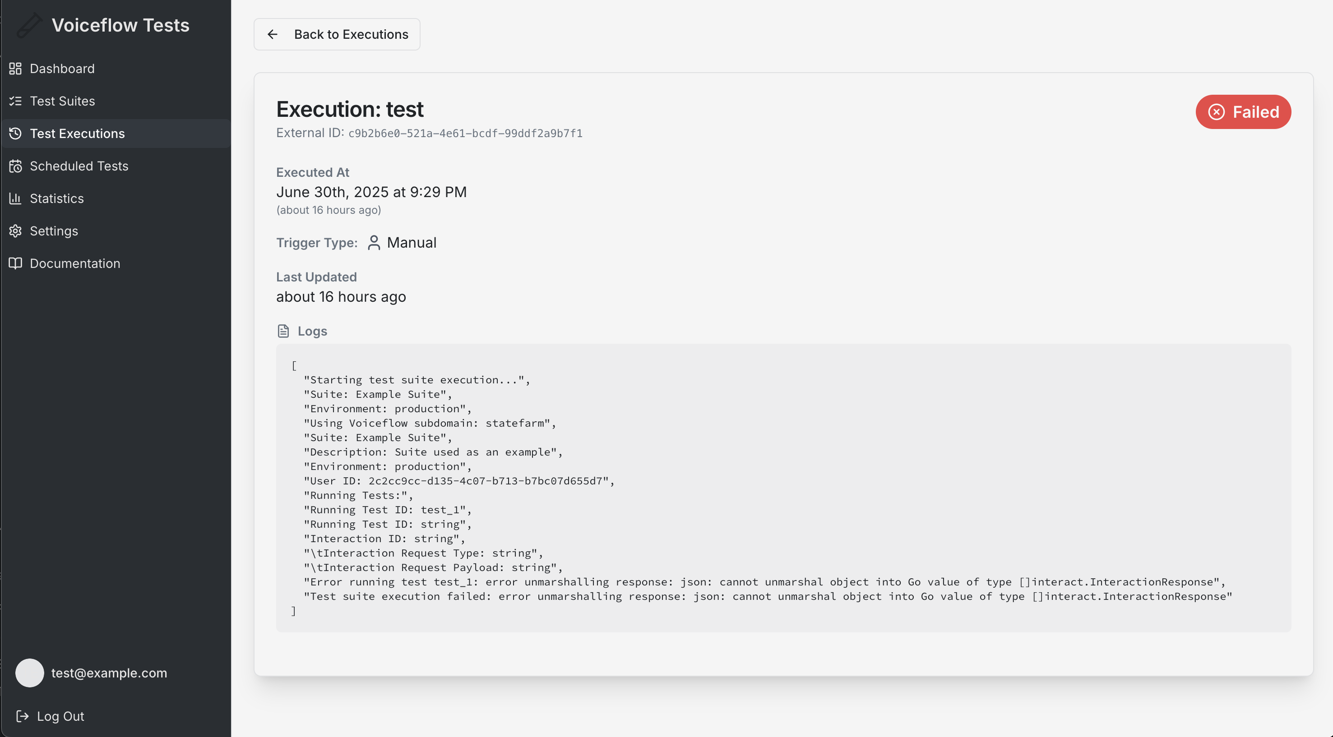Click "June 30th, 2025 at 9:29 PM"
1333x737 pixels.
point(371,192)
